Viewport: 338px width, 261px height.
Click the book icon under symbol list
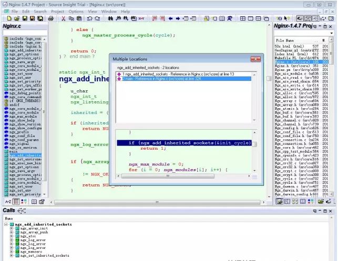tap(34, 202)
